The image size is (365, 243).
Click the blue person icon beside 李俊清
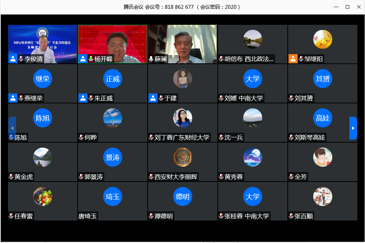[x=13, y=59]
